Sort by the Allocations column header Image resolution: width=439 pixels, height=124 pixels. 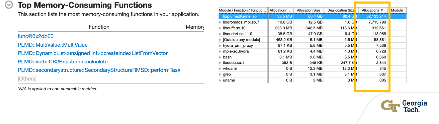[x=373, y=10]
